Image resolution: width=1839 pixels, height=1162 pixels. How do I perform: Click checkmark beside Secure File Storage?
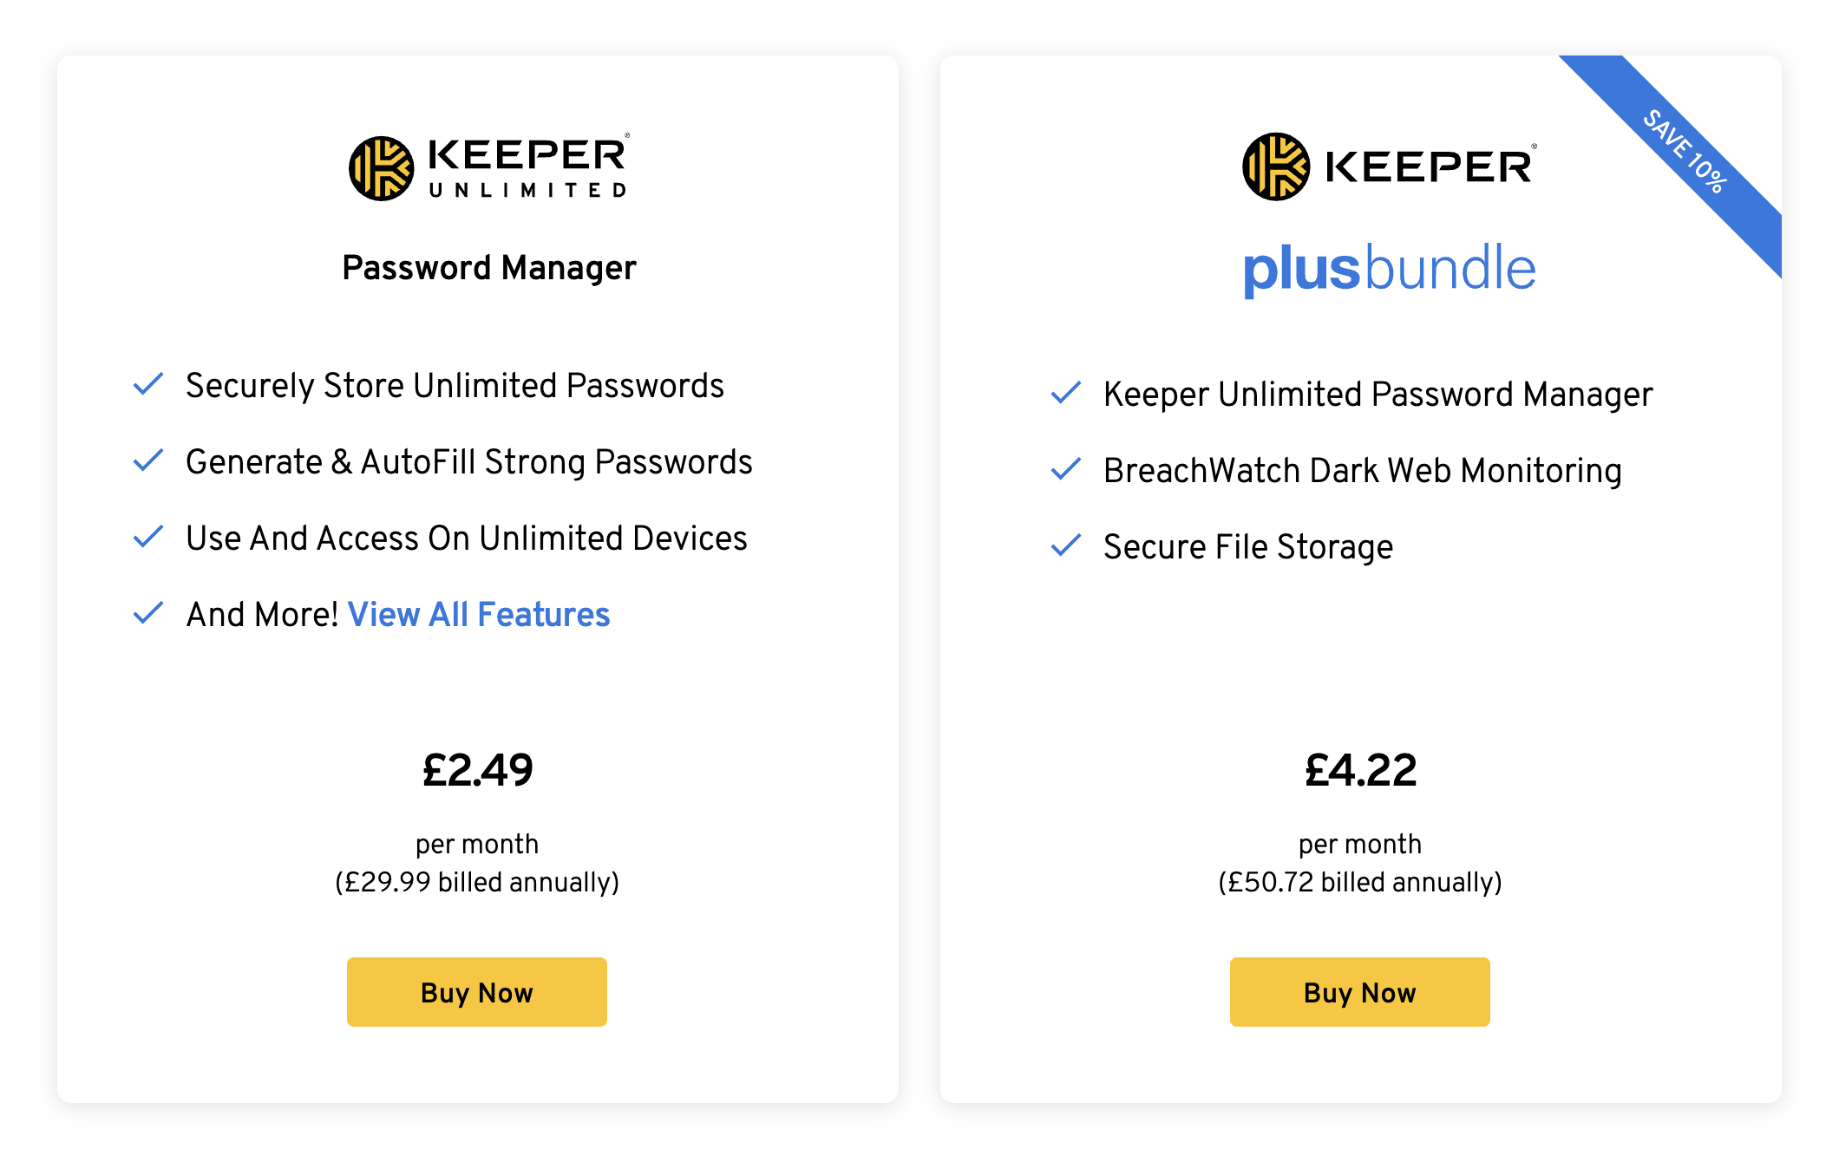(x=1066, y=545)
